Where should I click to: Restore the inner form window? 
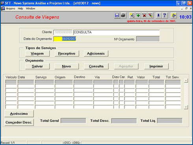point(186,9)
